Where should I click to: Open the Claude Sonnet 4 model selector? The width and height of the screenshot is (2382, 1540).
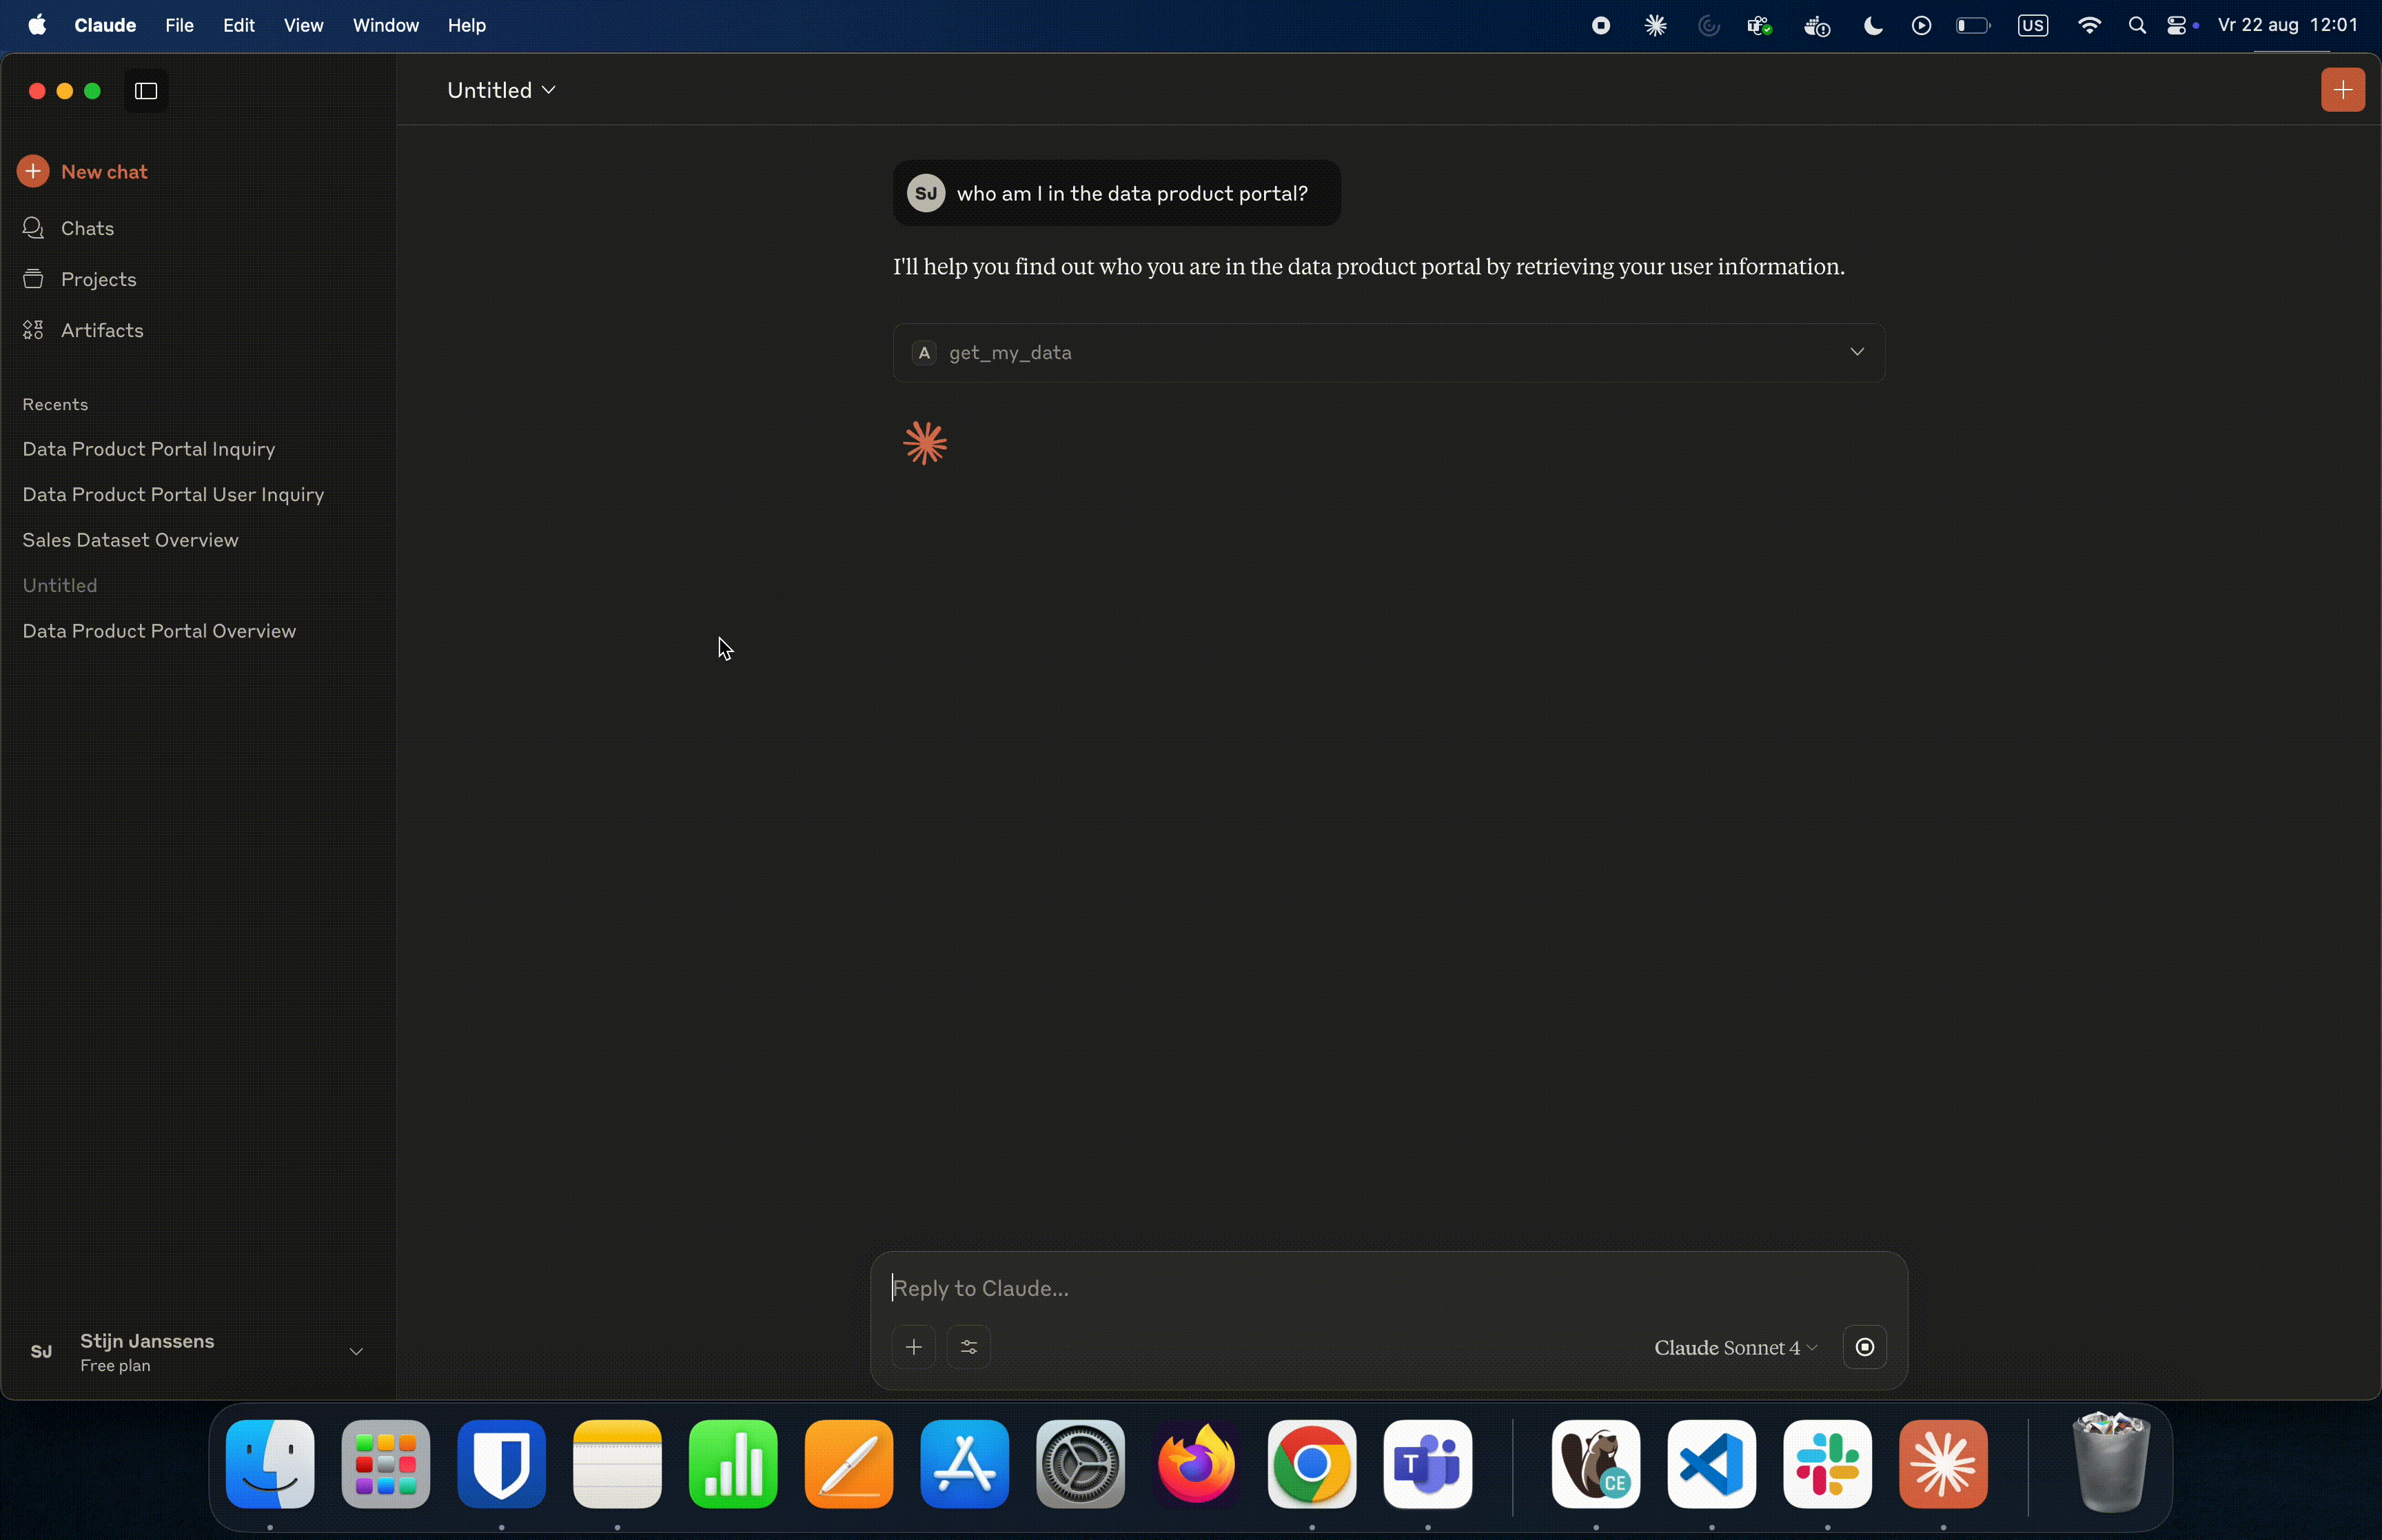click(1734, 1347)
